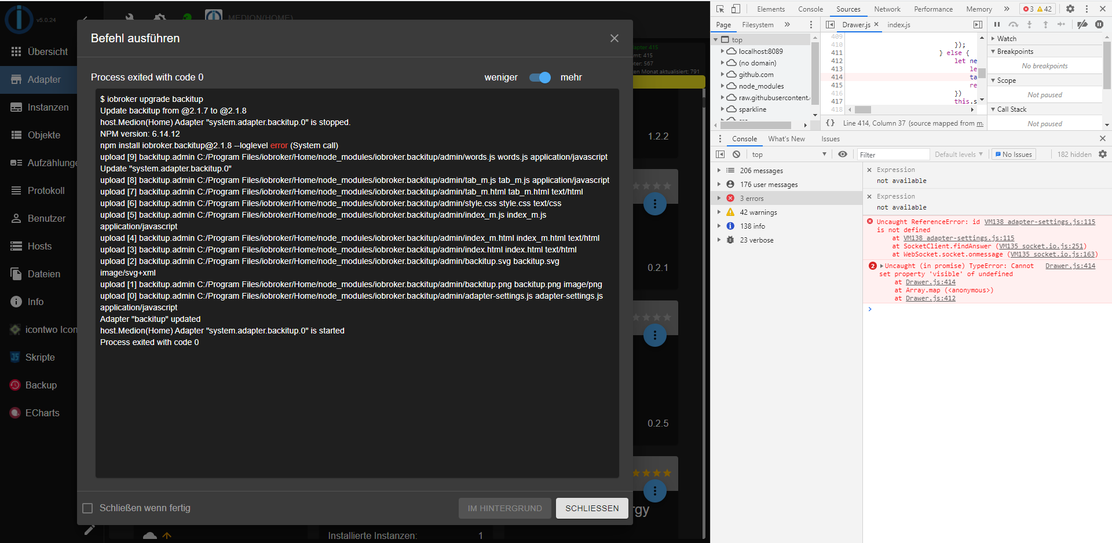Image resolution: width=1112 pixels, height=543 pixels.
Task: Open DevTools settings gear in top bar
Action: point(1070,9)
